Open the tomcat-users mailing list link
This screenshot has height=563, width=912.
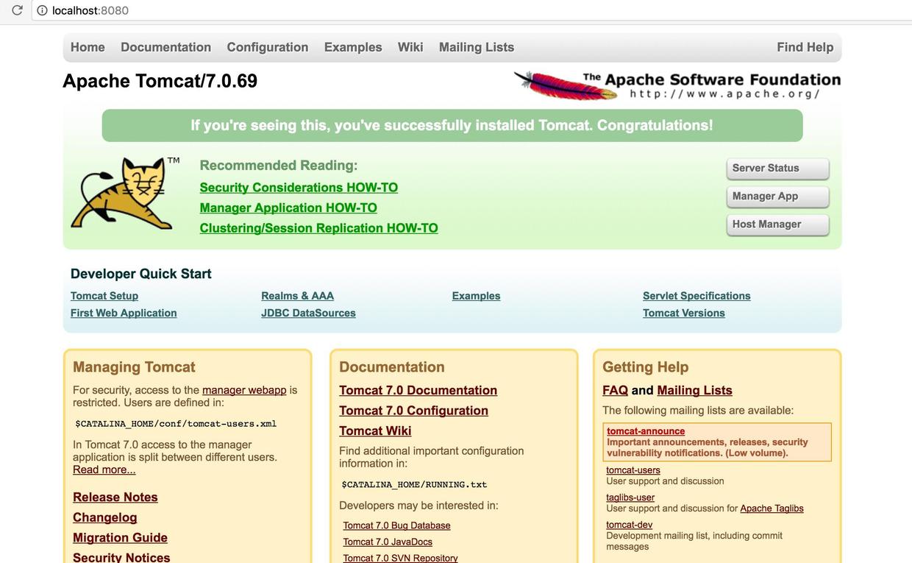(x=633, y=470)
